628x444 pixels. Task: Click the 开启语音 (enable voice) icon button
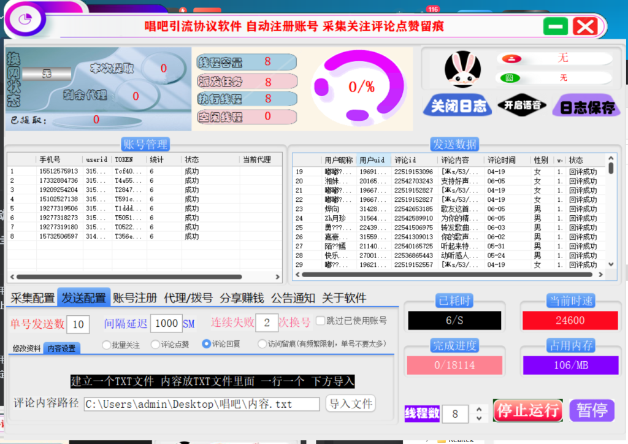[523, 105]
